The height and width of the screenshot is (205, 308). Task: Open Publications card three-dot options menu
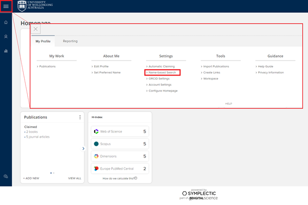[80, 117]
